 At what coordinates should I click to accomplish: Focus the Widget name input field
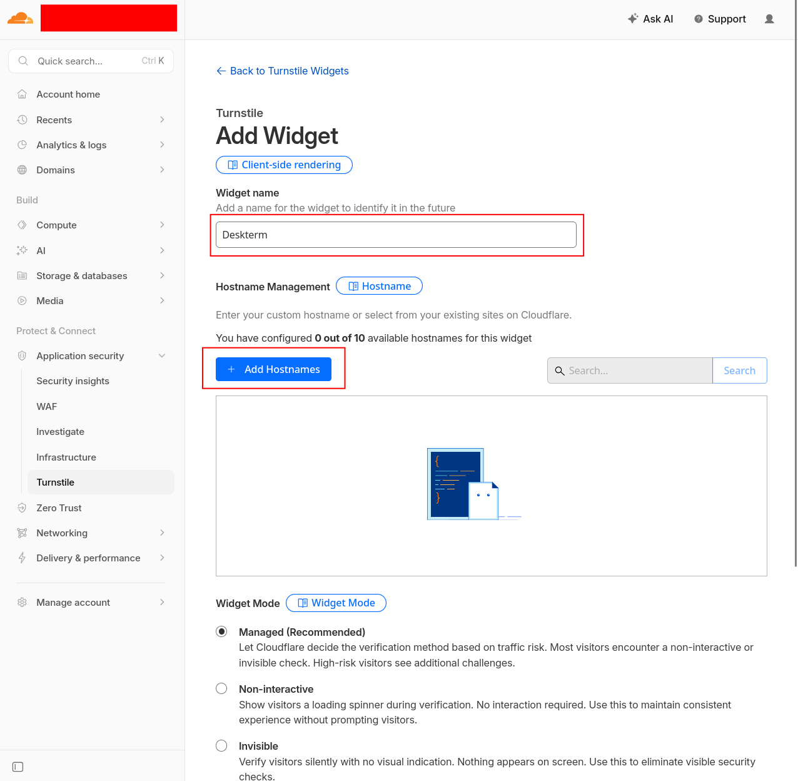click(396, 235)
